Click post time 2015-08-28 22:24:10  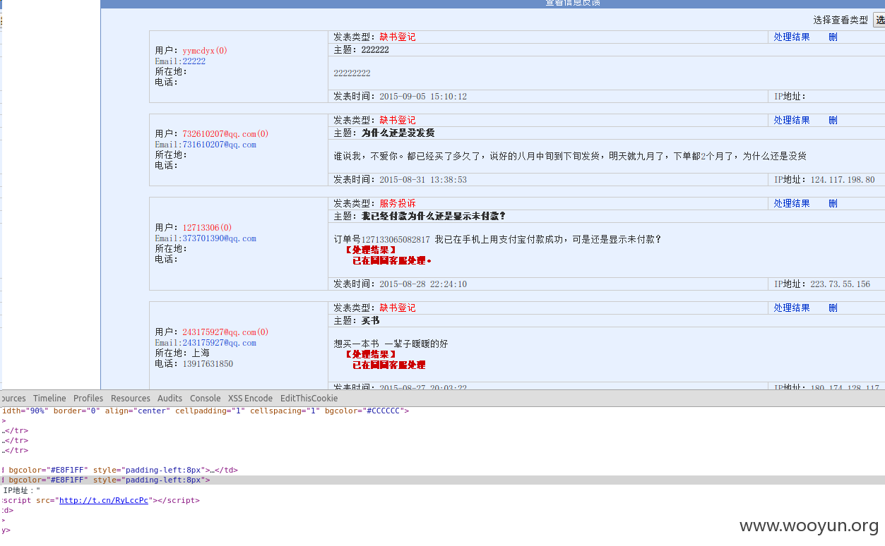(x=423, y=284)
